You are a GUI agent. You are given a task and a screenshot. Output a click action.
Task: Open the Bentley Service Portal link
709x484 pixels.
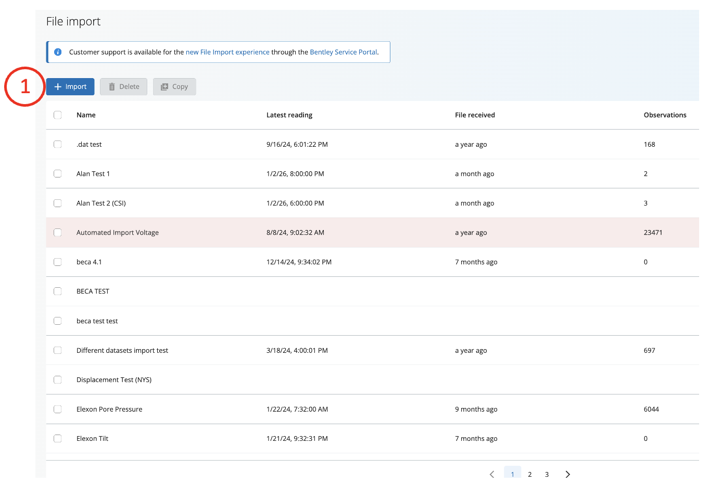point(343,52)
